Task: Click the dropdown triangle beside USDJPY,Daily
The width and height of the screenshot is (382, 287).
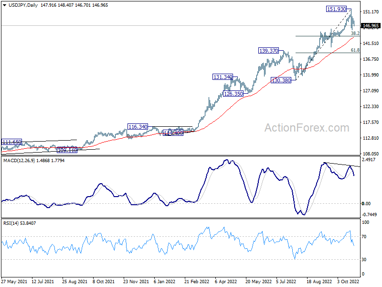Action: (4, 5)
